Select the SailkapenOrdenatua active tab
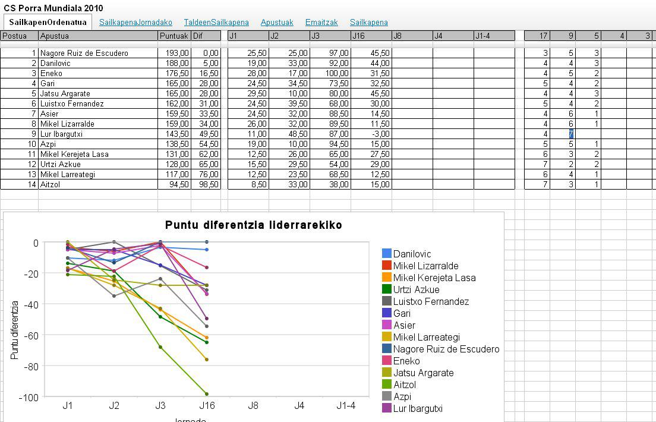Image resolution: width=656 pixels, height=422 pixels. tap(48, 22)
